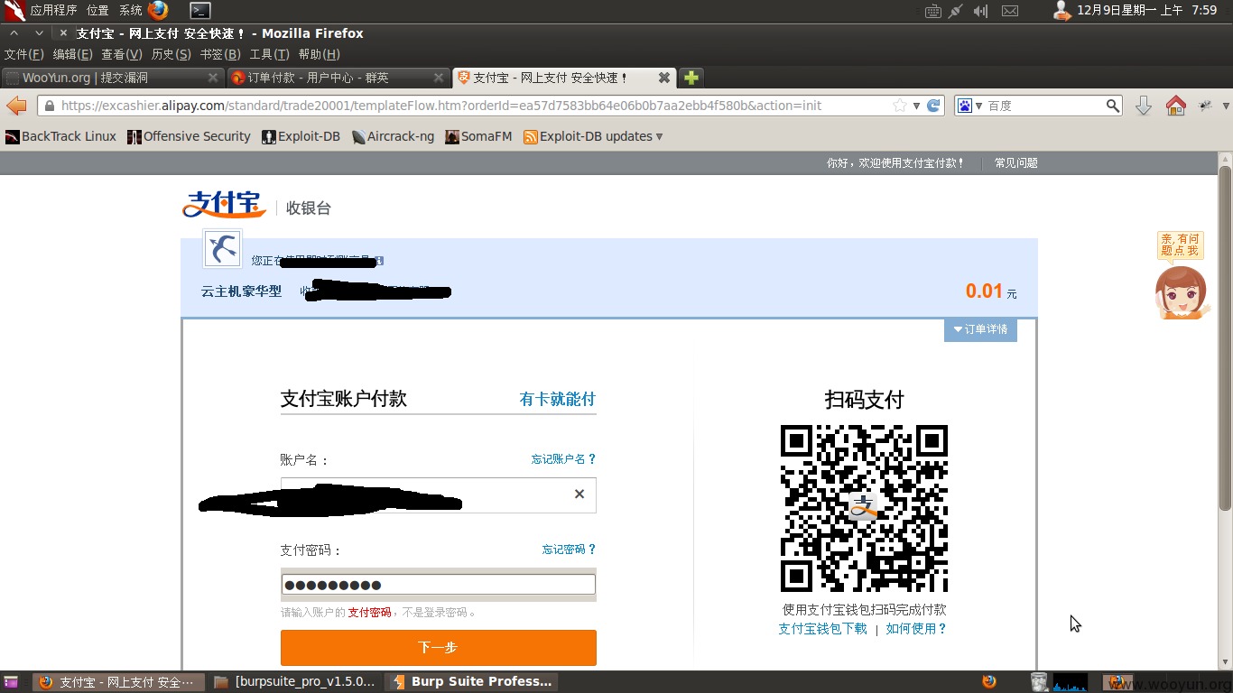Click 忘记密码 link
This screenshot has width=1233, height=693.
click(569, 550)
